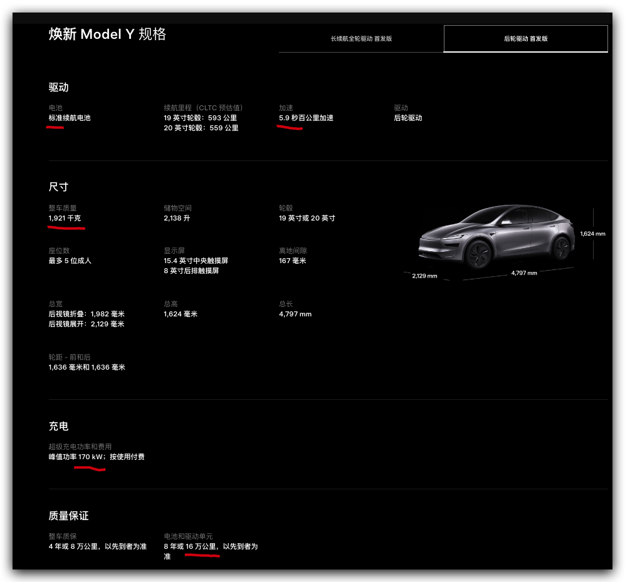Image resolution: width=625 pixels, height=582 pixels.
Task: Click 超级充电功率和费用 label
Action: [x=80, y=447]
